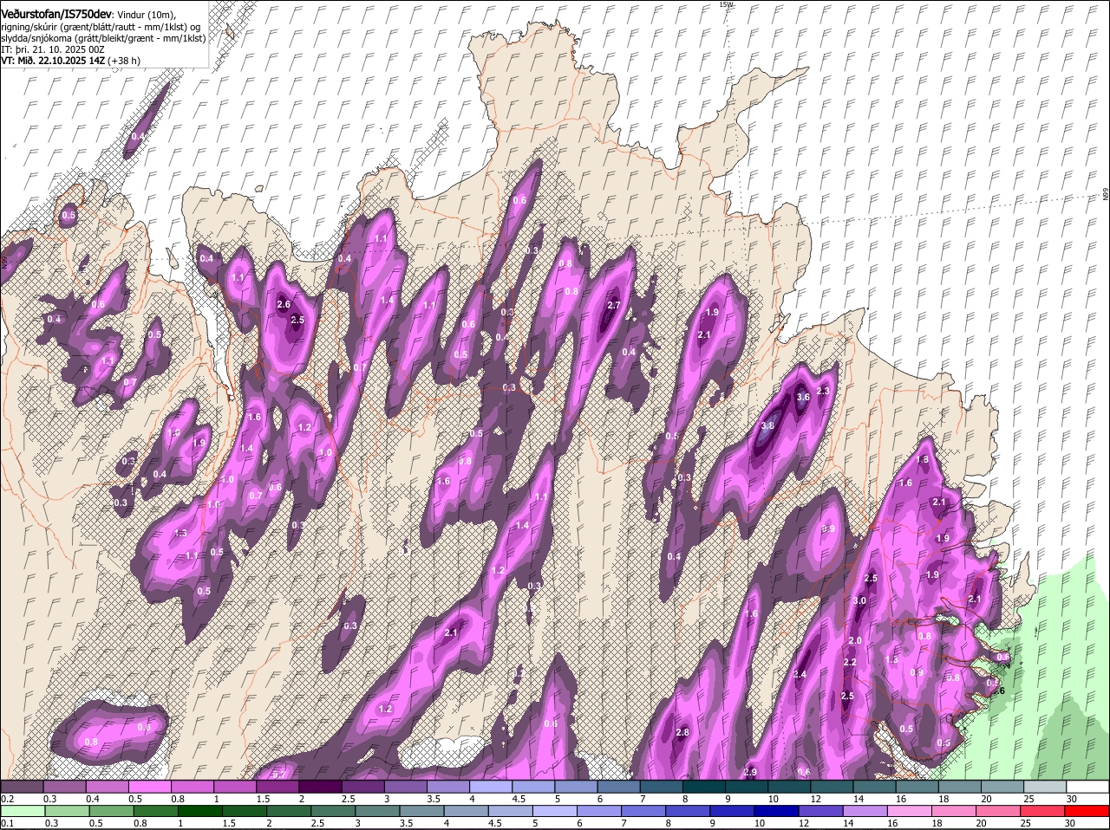Image resolution: width=1110 pixels, height=830 pixels.
Task: Click the white upper legend swatch labeled 30
Action: click(1088, 787)
